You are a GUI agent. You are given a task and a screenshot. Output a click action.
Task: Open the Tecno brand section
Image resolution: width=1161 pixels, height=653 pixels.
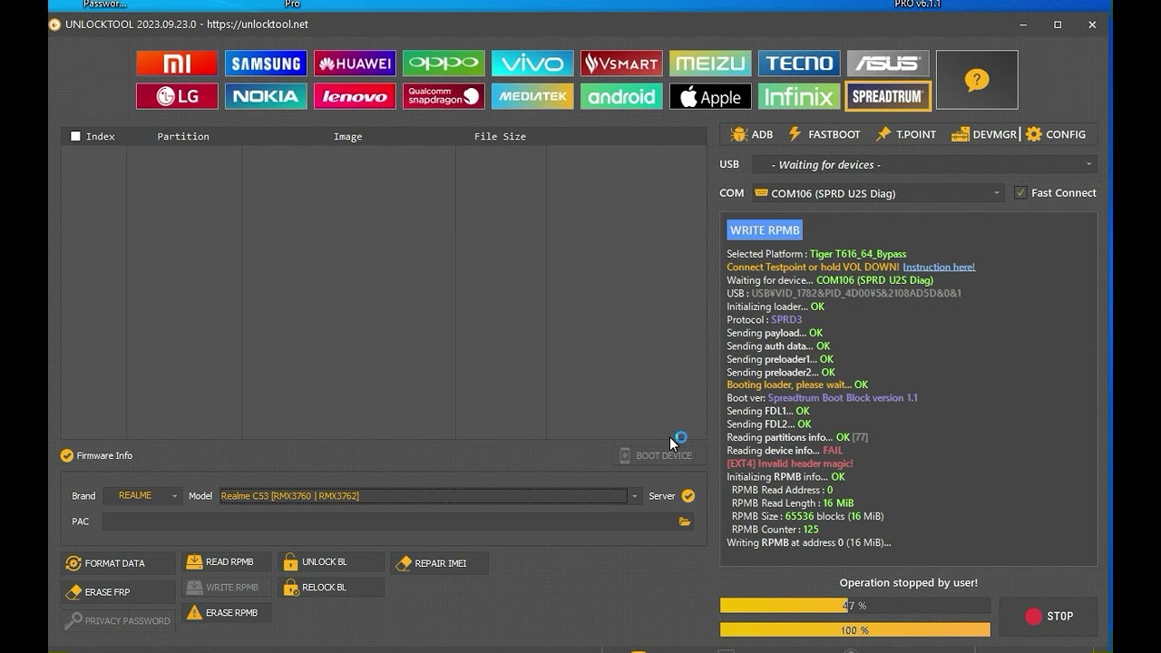(x=799, y=63)
